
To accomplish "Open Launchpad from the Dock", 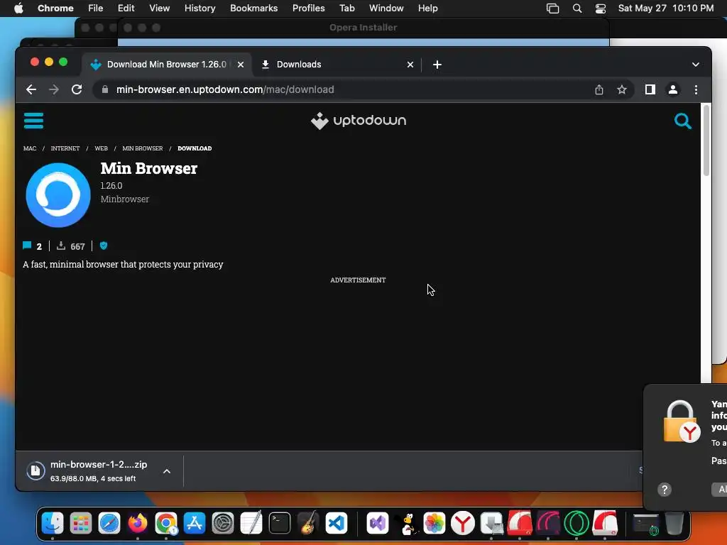I will click(x=81, y=523).
